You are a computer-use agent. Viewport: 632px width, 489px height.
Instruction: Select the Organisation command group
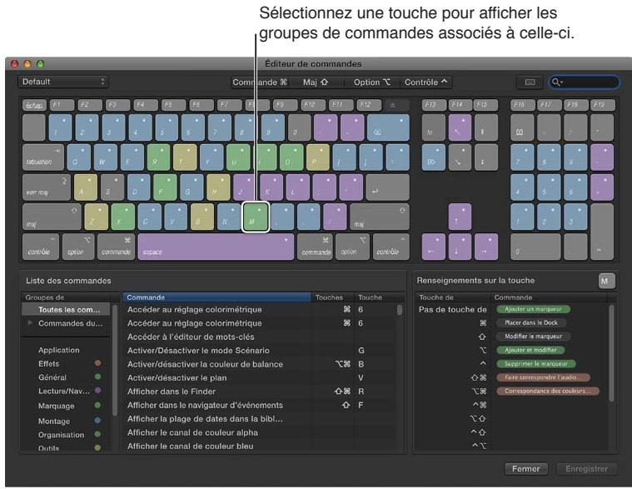point(62,435)
